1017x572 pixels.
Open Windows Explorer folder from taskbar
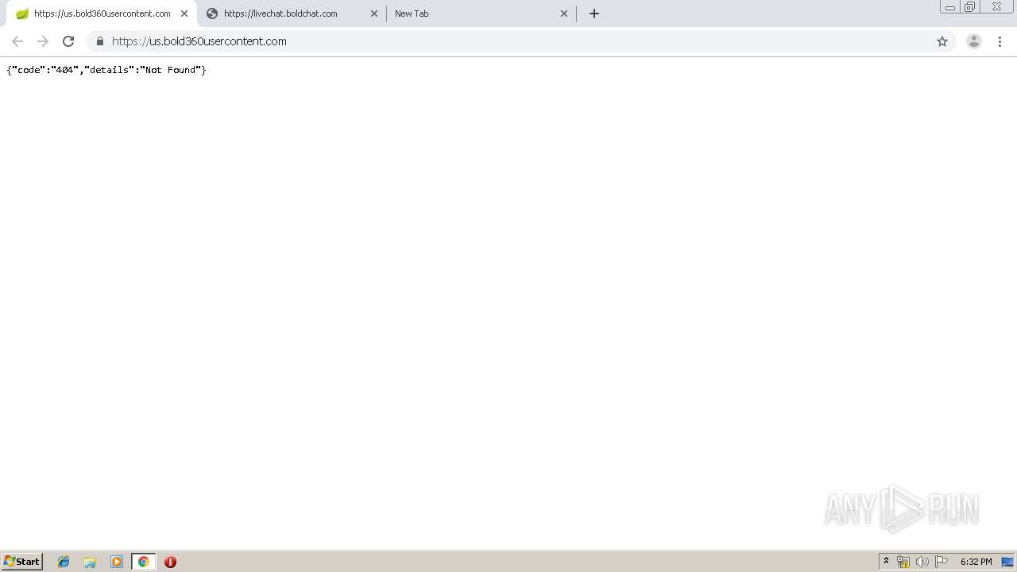click(90, 562)
